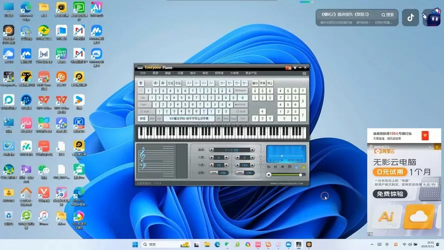
Task: Click the red icon in piano title bar
Action: point(288,67)
